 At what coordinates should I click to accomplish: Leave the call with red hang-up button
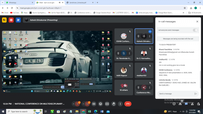128,104
